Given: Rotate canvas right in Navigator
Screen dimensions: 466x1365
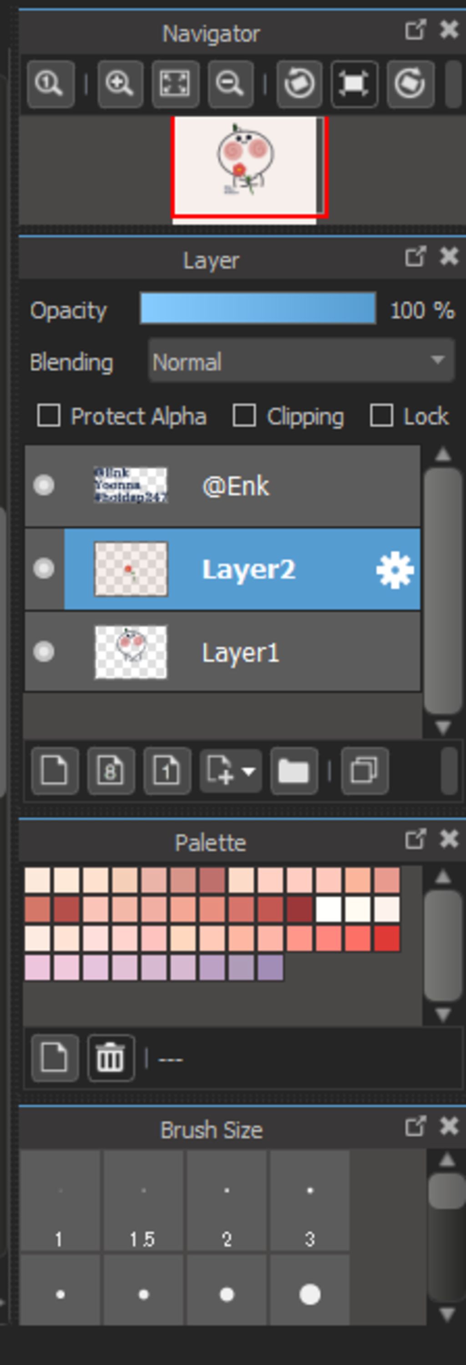Looking at the screenshot, I should point(410,84).
